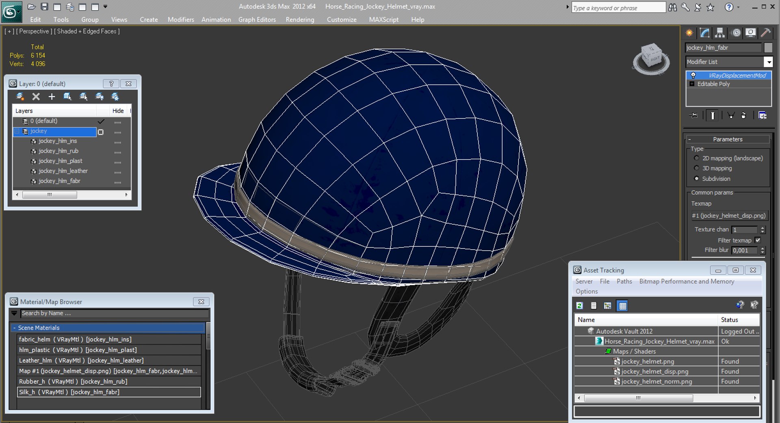Open the Graph Editors menu
This screenshot has height=423, width=780.
pyautogui.click(x=257, y=19)
